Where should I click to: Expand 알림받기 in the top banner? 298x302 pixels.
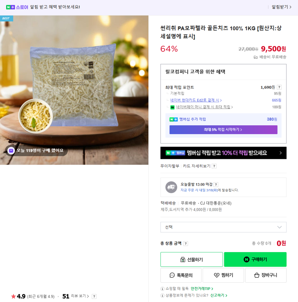[282, 7]
